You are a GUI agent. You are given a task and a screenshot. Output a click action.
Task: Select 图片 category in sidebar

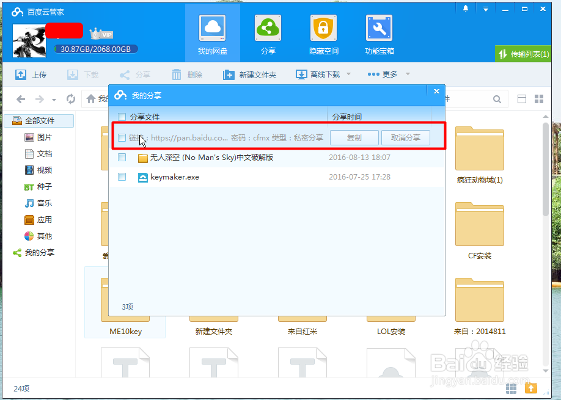point(38,137)
